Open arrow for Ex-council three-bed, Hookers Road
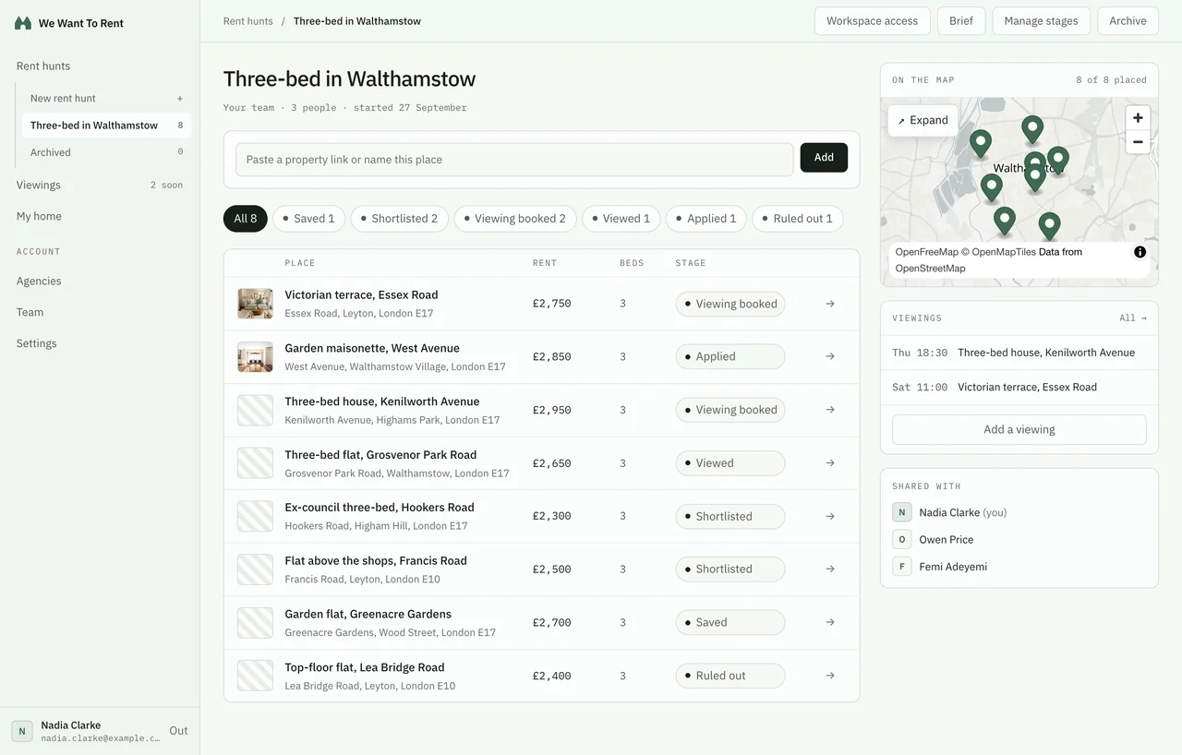Viewport: 1182px width, 755px height. 830,516
